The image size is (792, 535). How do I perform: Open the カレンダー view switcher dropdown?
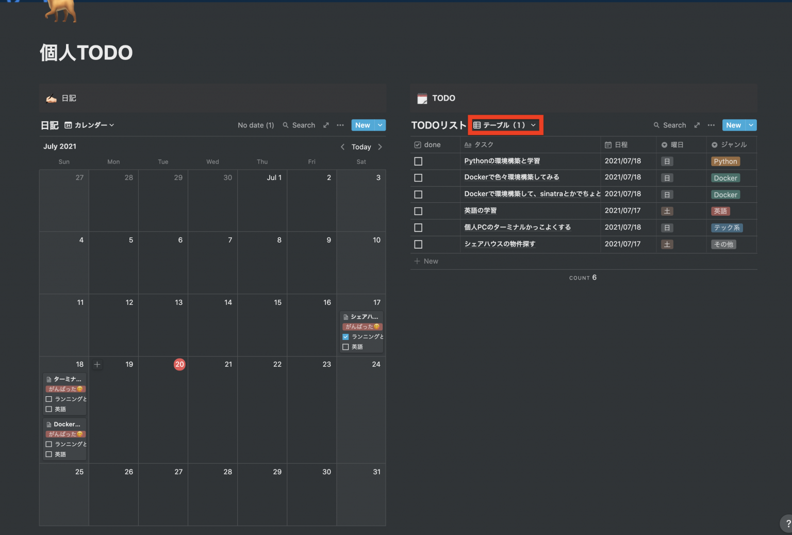click(89, 125)
